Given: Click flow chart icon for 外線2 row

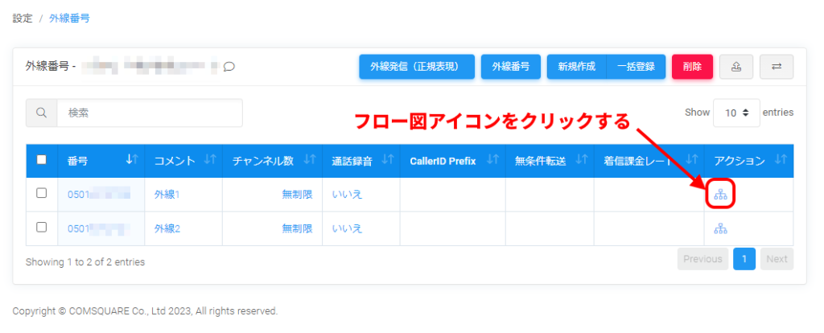Looking at the screenshot, I should click(x=720, y=229).
